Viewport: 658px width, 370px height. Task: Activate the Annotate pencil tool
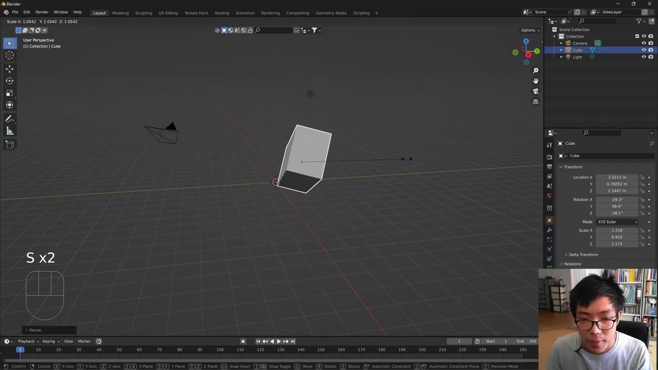[9, 119]
